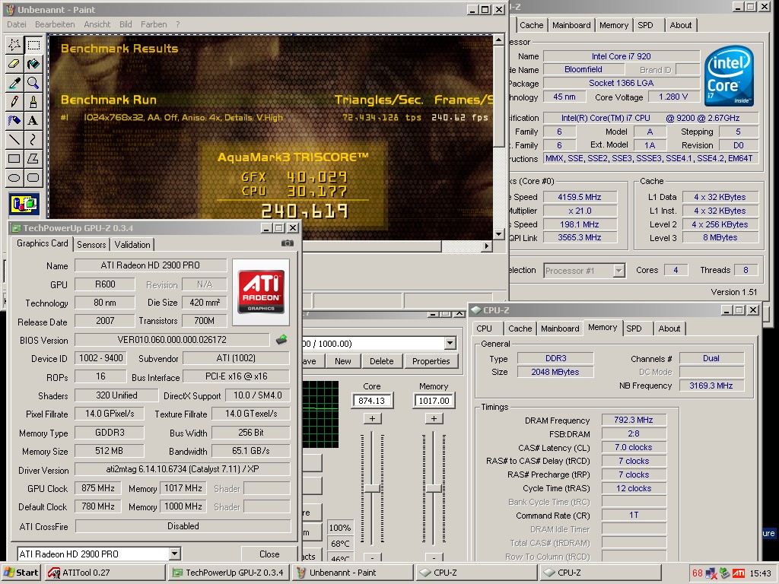Choose the Ellipse shape tool
Viewport: 779px width, 584px height.
click(x=14, y=177)
